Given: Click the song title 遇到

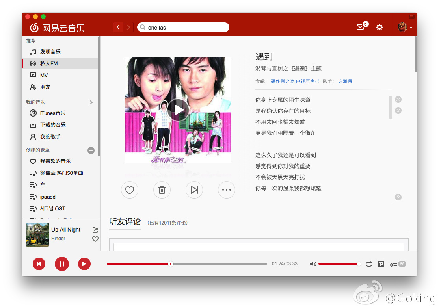Looking at the screenshot, I should pyautogui.click(x=264, y=56).
